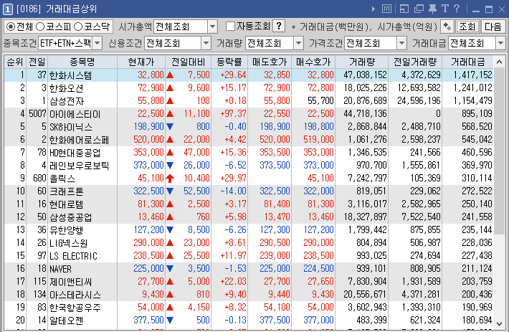Select the 코스닥 radio button
This screenshot has height=332, width=509.
(x=78, y=27)
